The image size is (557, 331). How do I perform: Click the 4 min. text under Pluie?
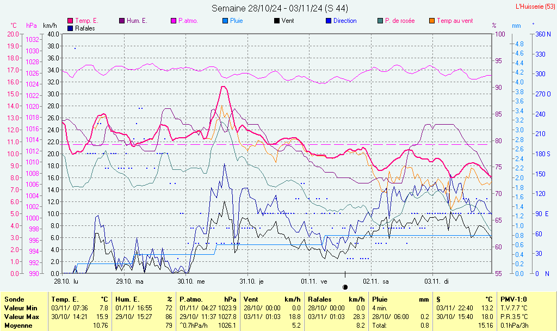coord(380,308)
